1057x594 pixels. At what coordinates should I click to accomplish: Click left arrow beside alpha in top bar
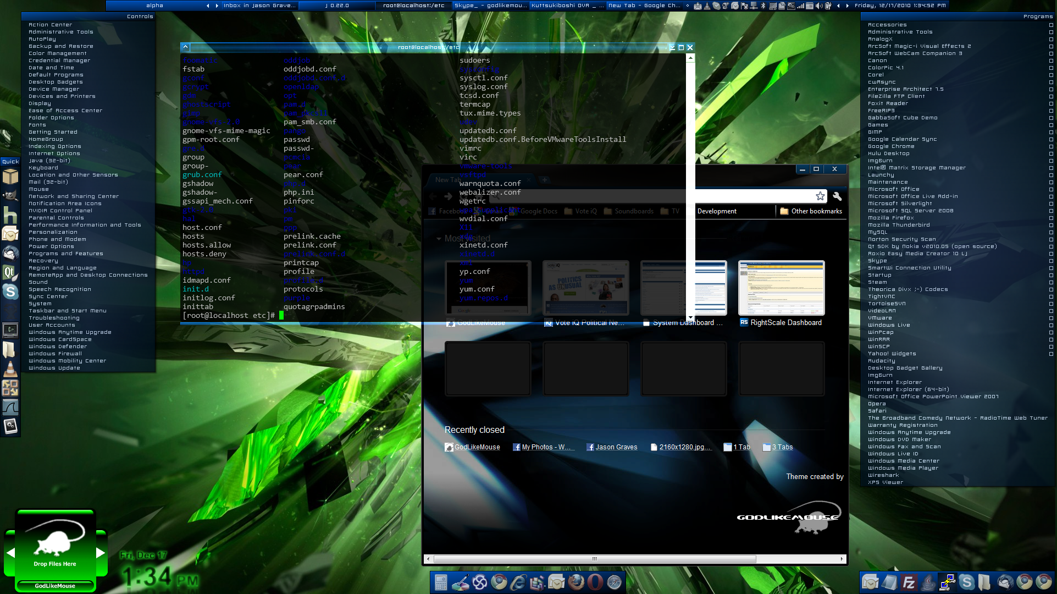click(x=208, y=5)
